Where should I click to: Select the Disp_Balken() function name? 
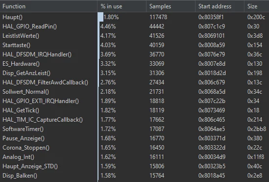pyautogui.click(x=20, y=176)
